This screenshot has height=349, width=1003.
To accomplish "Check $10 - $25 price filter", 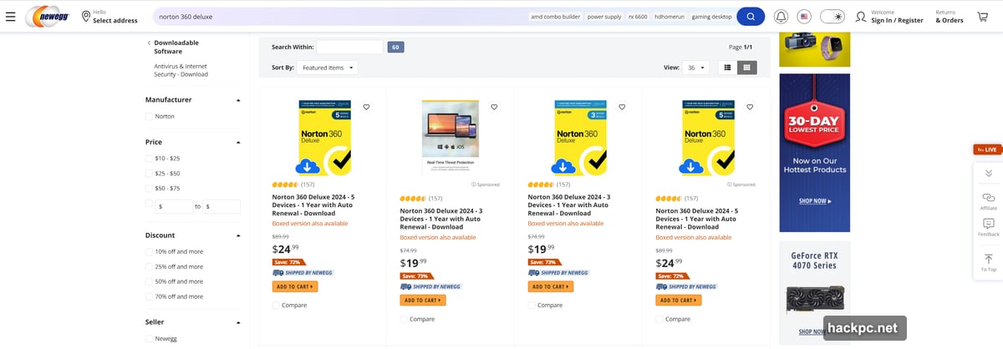I will tap(149, 158).
